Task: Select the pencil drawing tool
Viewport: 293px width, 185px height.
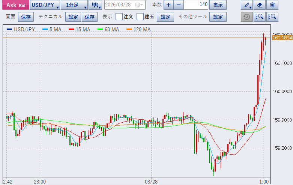Action: pyautogui.click(x=247, y=5)
